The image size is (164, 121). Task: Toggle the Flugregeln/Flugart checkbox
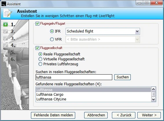coord(37,24)
